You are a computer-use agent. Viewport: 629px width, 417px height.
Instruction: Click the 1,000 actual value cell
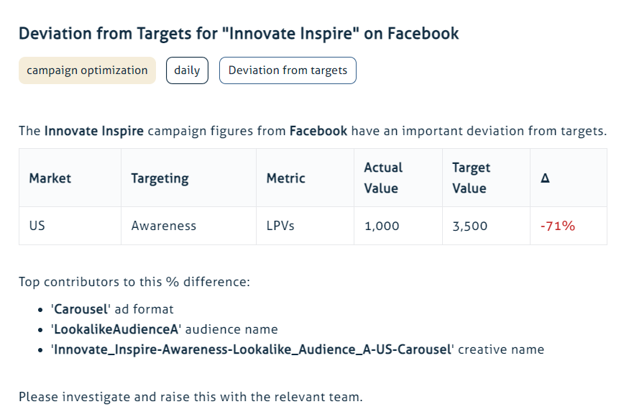click(x=382, y=226)
